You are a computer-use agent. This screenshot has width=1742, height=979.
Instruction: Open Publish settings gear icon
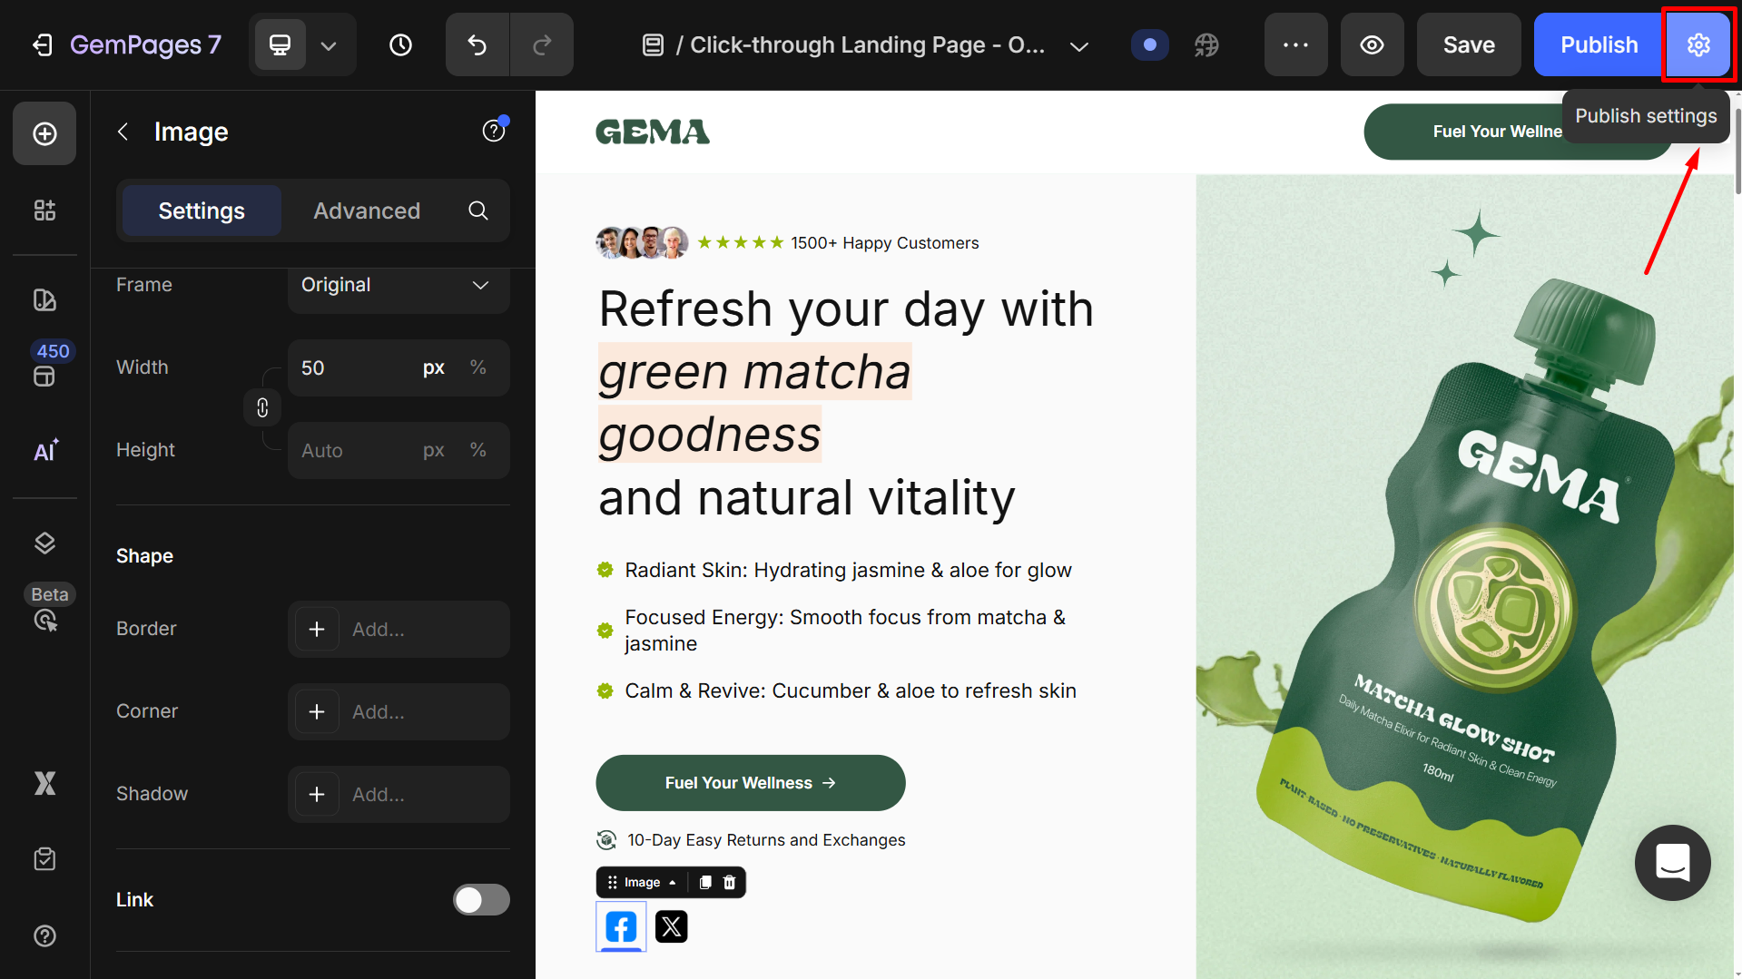[x=1698, y=44]
